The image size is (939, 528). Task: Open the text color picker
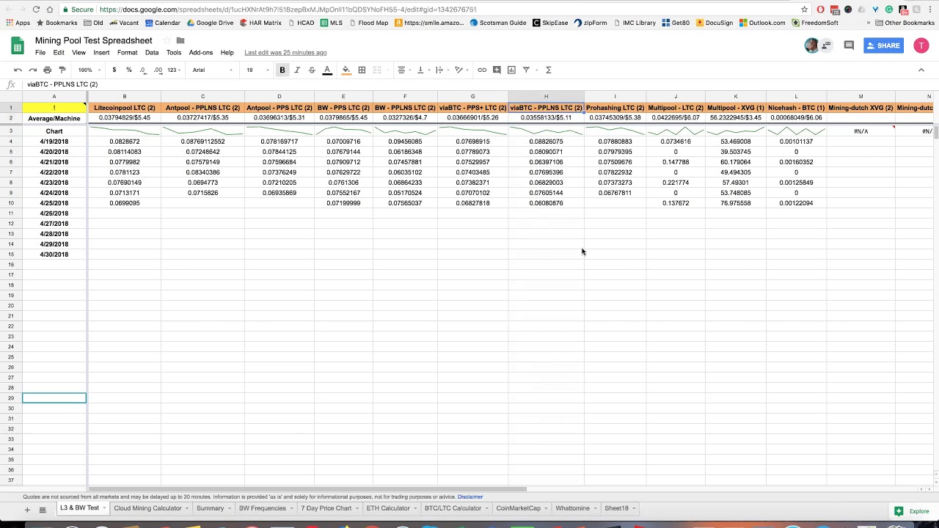(327, 70)
